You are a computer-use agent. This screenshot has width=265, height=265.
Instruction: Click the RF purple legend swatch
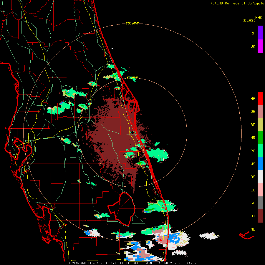(260, 33)
